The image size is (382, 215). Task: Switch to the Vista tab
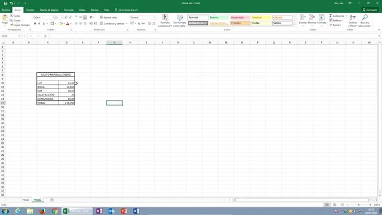(107, 10)
